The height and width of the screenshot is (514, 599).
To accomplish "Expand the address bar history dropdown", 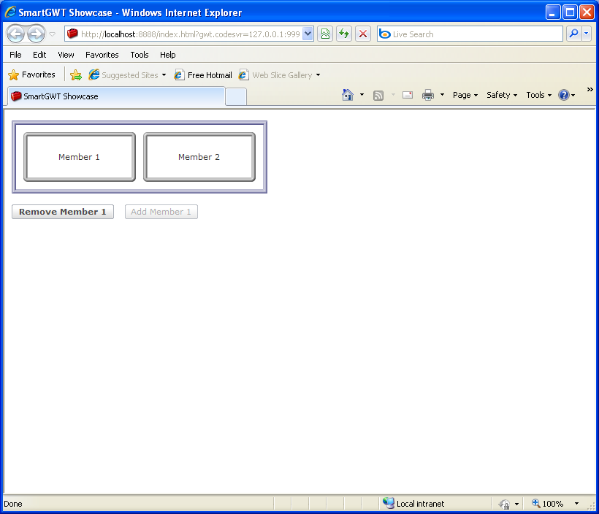I will point(308,34).
